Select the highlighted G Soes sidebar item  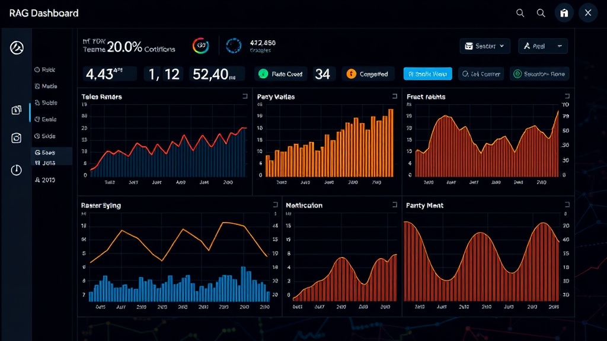pyautogui.click(x=45, y=153)
